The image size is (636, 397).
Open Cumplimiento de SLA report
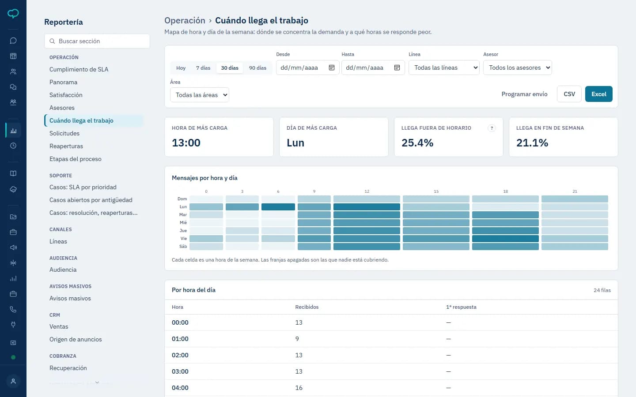point(79,69)
